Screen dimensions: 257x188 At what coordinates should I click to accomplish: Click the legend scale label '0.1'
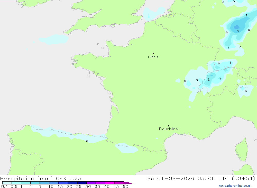(4, 186)
